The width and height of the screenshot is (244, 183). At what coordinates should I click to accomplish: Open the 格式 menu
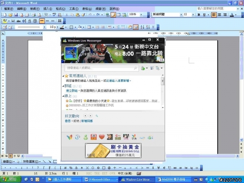pyautogui.click(x=61, y=9)
